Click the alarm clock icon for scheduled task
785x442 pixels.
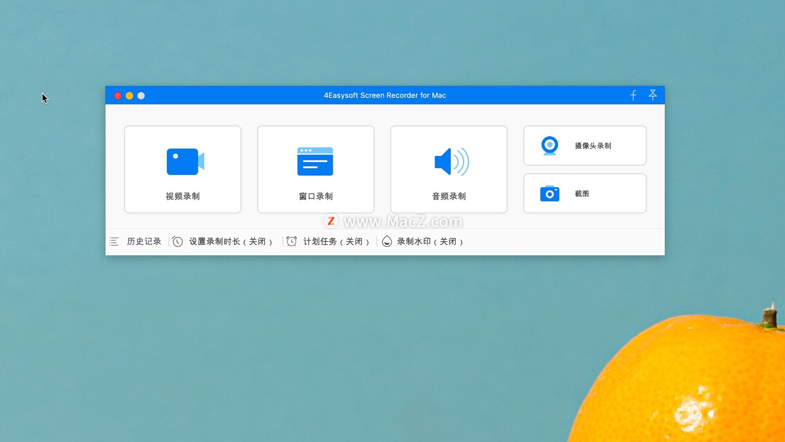click(x=292, y=241)
